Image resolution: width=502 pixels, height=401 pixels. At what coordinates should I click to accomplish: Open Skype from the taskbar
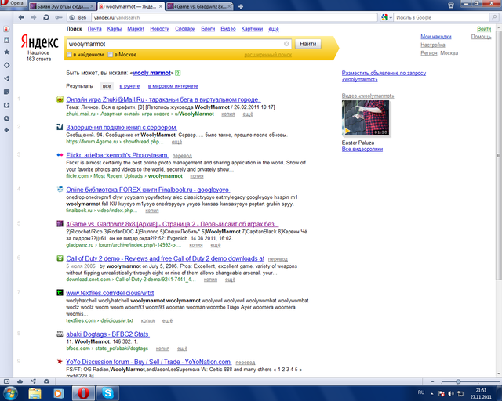pyautogui.click(x=107, y=393)
